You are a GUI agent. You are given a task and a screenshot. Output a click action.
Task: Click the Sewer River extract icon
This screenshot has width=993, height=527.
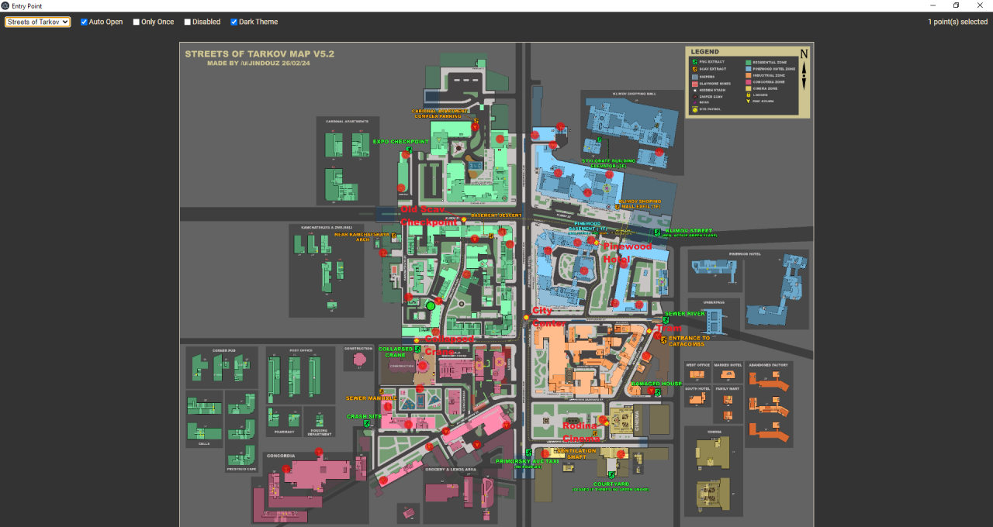(666, 320)
